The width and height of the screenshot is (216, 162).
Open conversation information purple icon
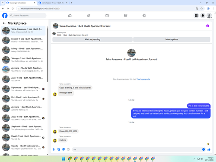[207, 26]
